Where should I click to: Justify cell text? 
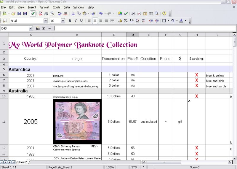[x=107, y=21]
